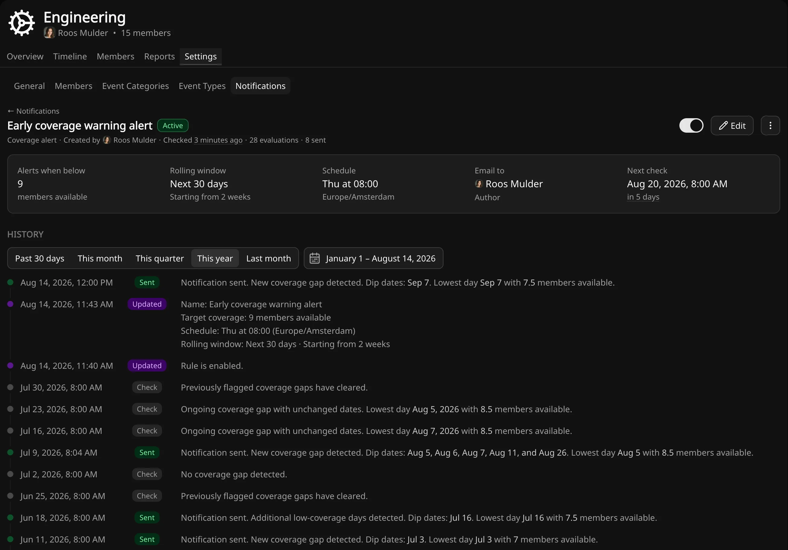Click Jun 25 'Previously flagged coverage gaps have cleared' message
The image size is (788, 550).
274,496
